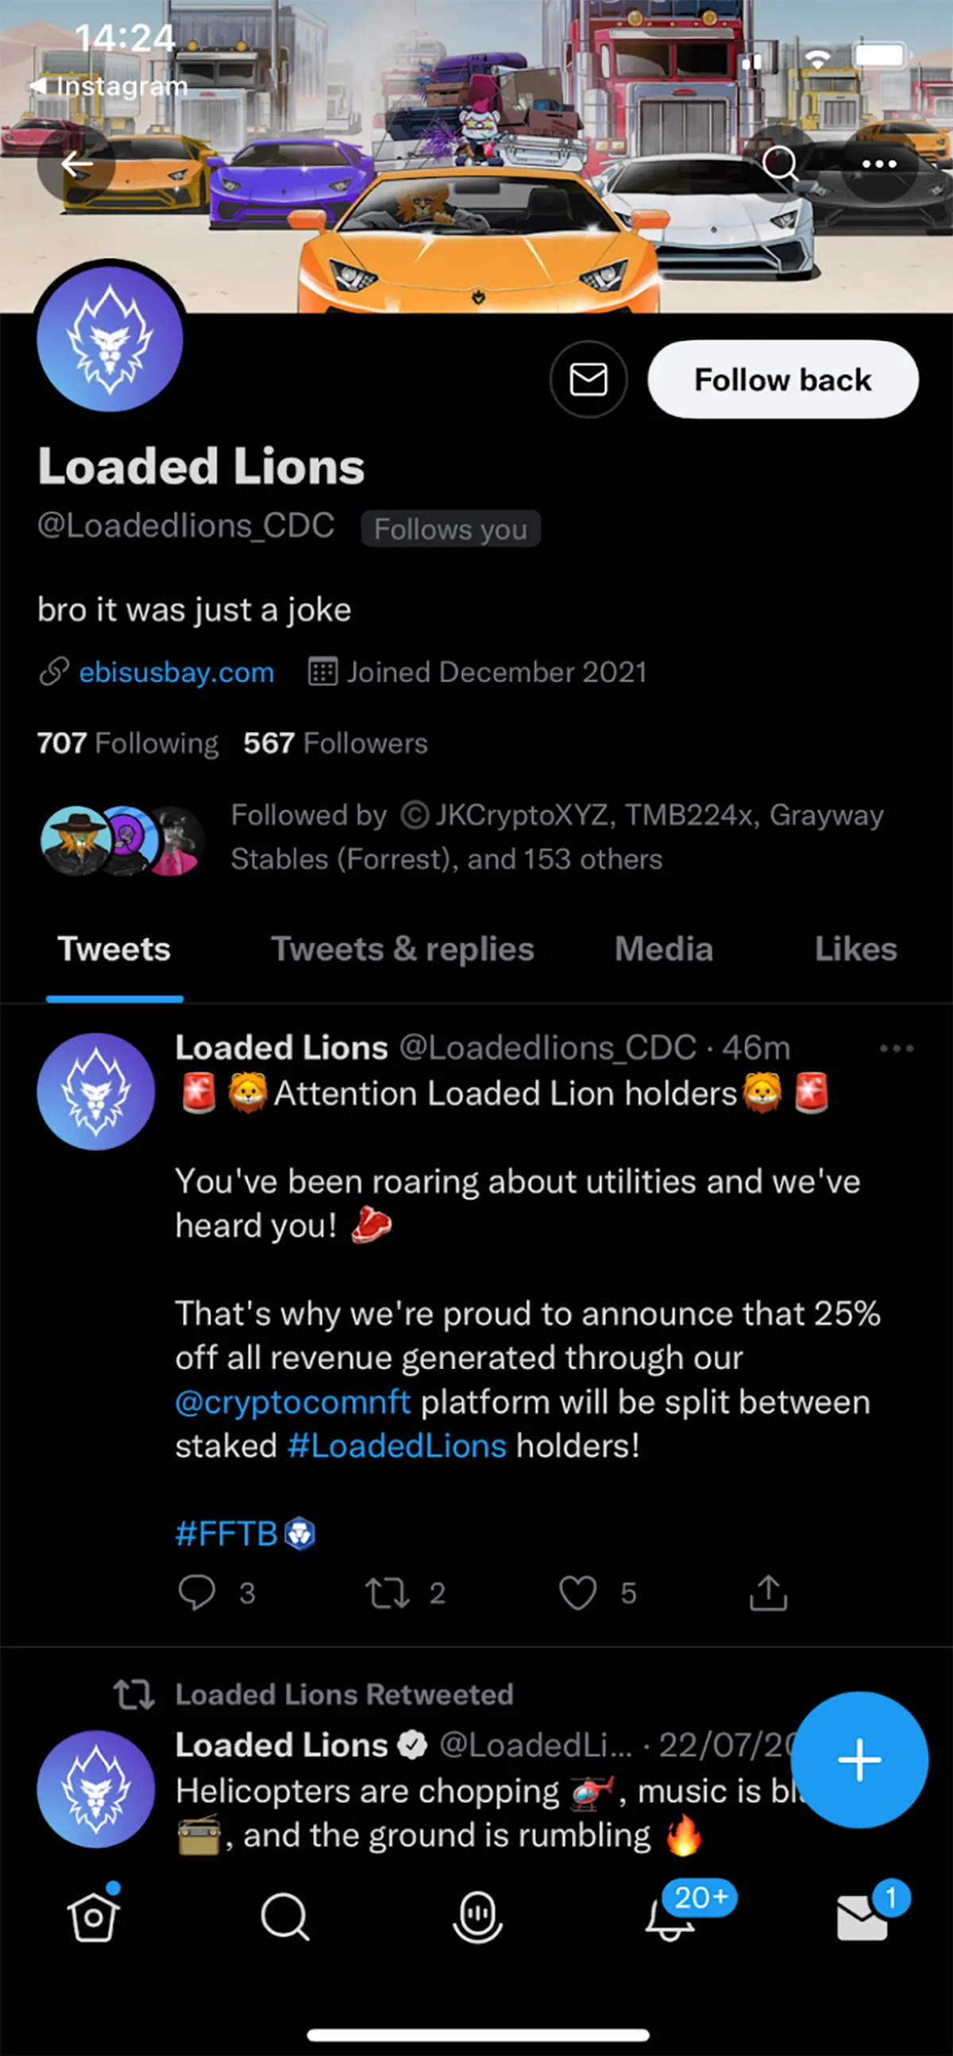The width and height of the screenshot is (953, 2056).
Task: Switch to Tweets & replies tab
Action: (x=403, y=949)
